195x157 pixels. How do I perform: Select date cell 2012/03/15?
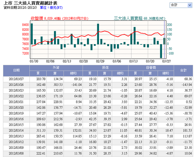click(x=16, y=125)
